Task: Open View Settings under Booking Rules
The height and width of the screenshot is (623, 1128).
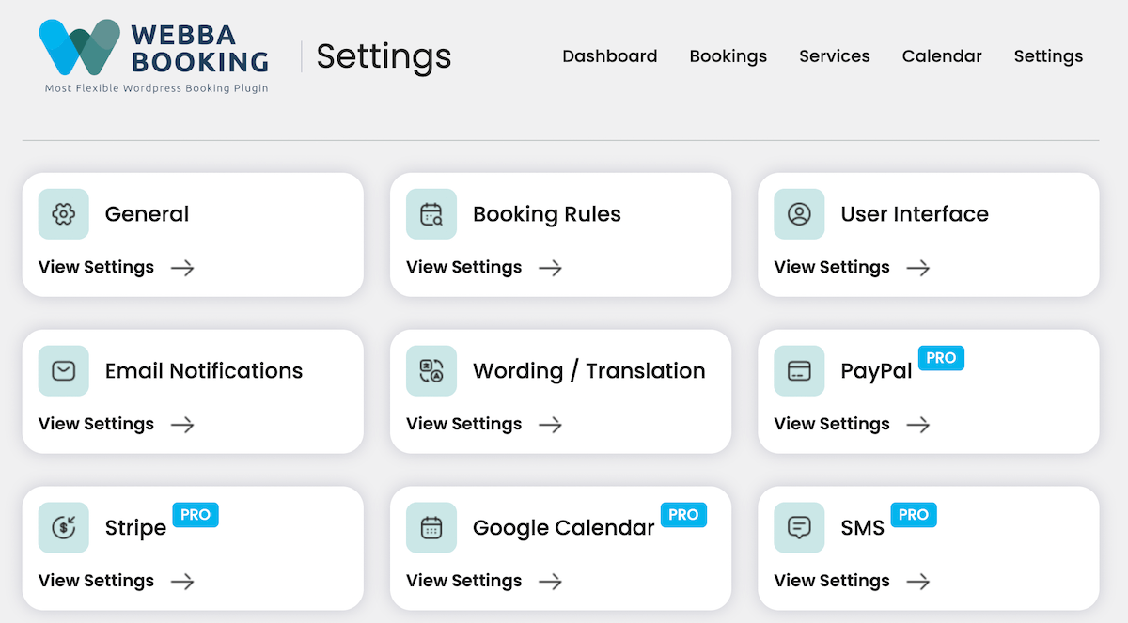Action: (x=463, y=267)
